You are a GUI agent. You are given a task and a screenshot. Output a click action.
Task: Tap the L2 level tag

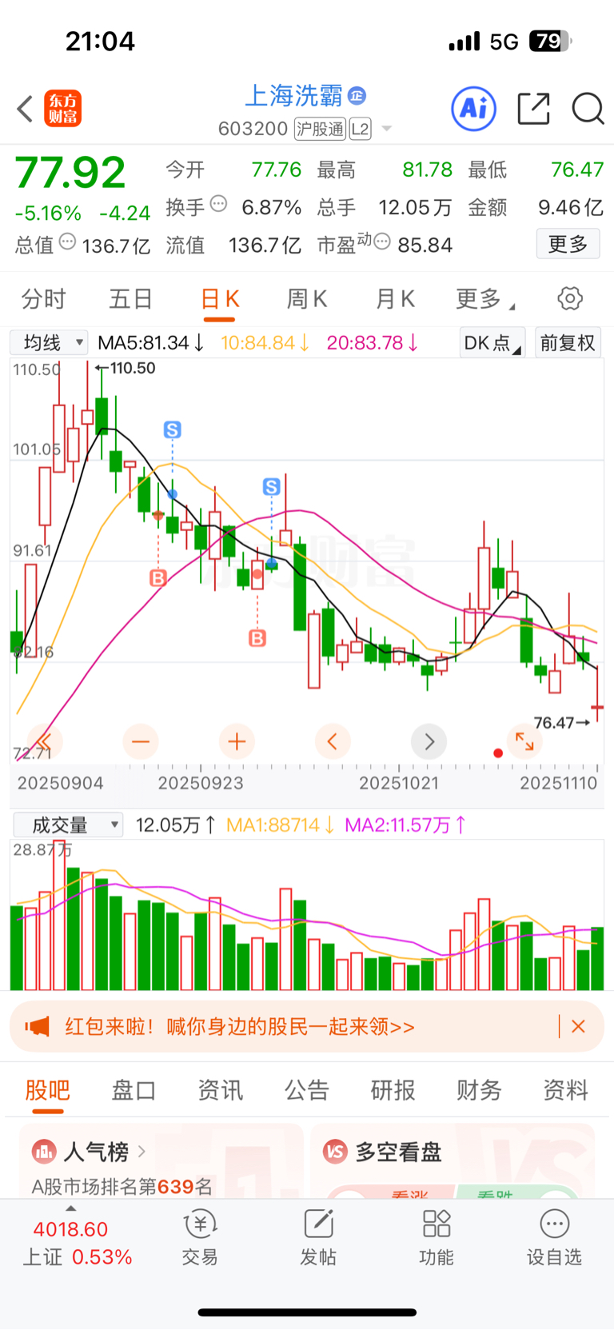coord(360,129)
